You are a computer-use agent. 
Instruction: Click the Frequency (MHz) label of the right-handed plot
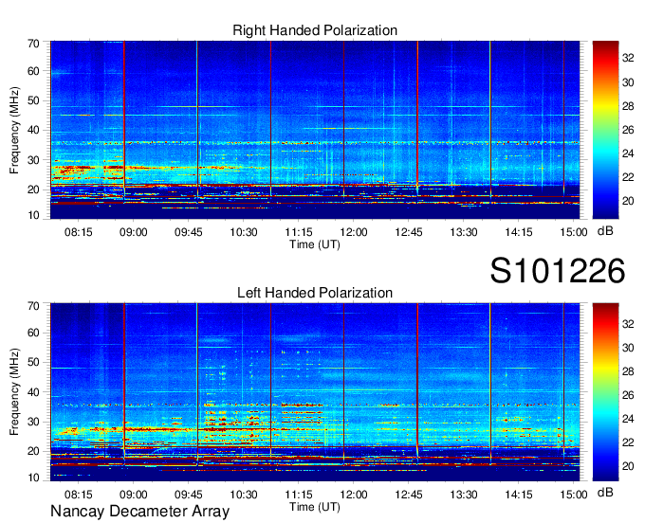[x=14, y=130]
